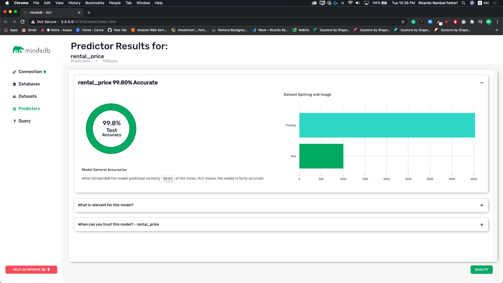The width and height of the screenshot is (503, 283).
Task: Bookmark this page with star icon
Action: coord(403,22)
